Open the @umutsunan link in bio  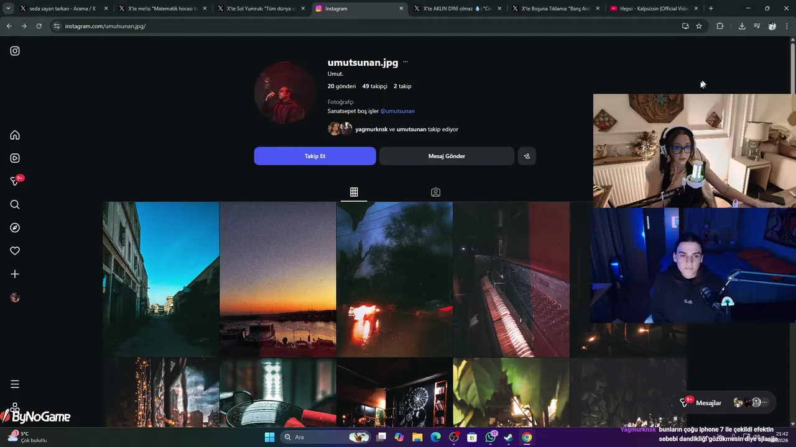click(397, 111)
